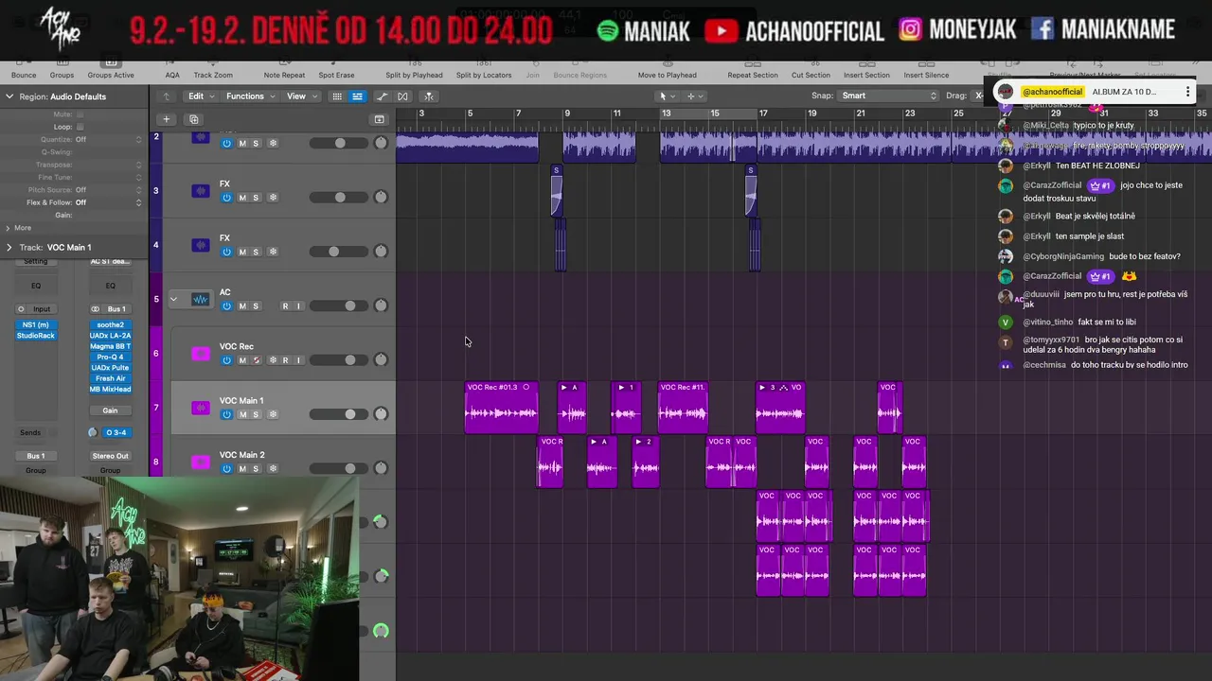Mute the track 4 FX track

click(x=242, y=252)
